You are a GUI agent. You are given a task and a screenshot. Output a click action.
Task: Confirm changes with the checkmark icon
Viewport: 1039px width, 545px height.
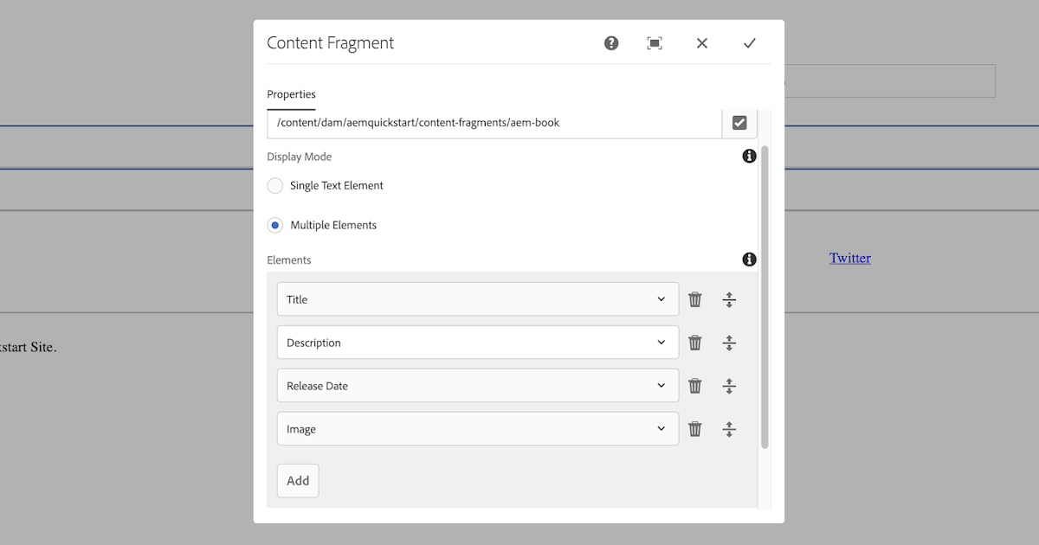[x=749, y=42]
